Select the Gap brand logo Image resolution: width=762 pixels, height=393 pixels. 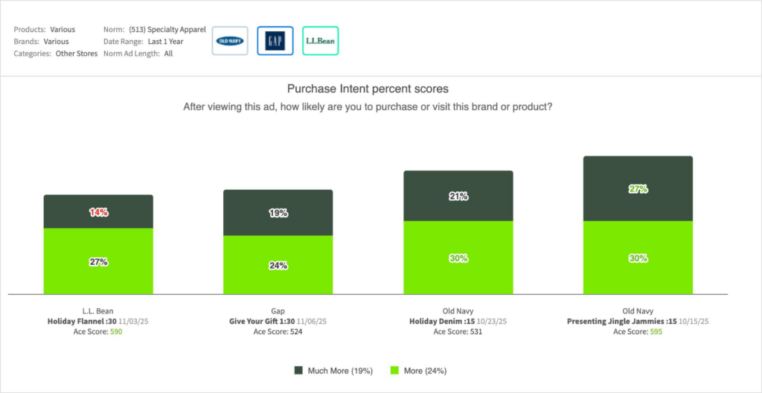point(275,41)
